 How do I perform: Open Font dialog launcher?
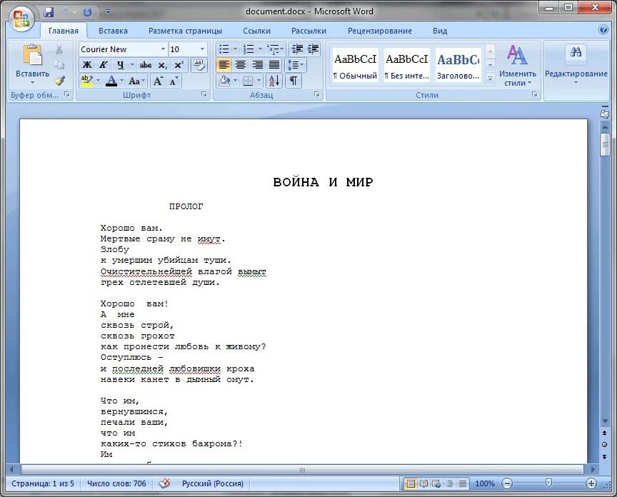204,94
